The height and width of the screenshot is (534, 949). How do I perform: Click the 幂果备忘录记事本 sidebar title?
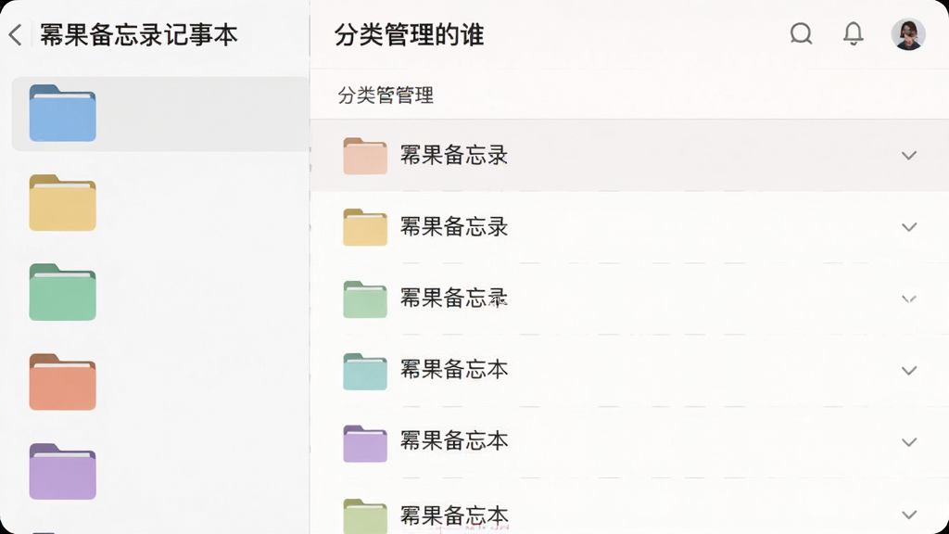(139, 34)
